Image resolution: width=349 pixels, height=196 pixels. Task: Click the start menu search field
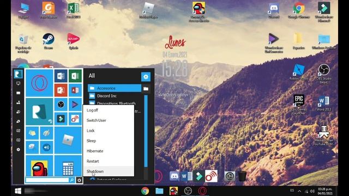47,180
